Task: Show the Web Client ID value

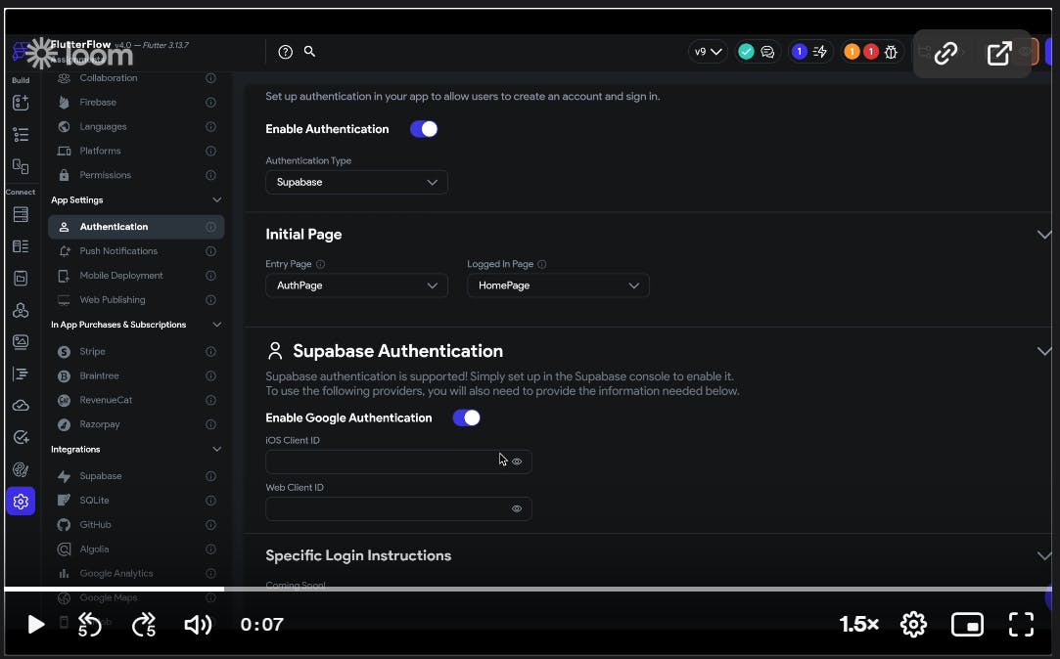Action: [x=517, y=509]
